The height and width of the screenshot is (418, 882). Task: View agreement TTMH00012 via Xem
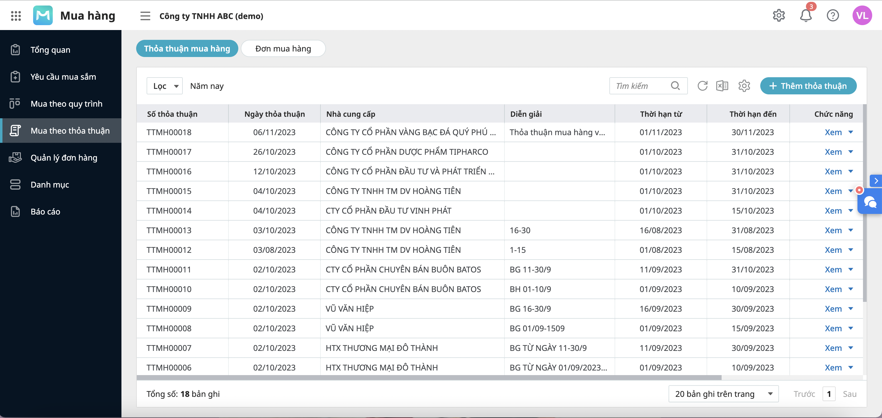(x=833, y=250)
